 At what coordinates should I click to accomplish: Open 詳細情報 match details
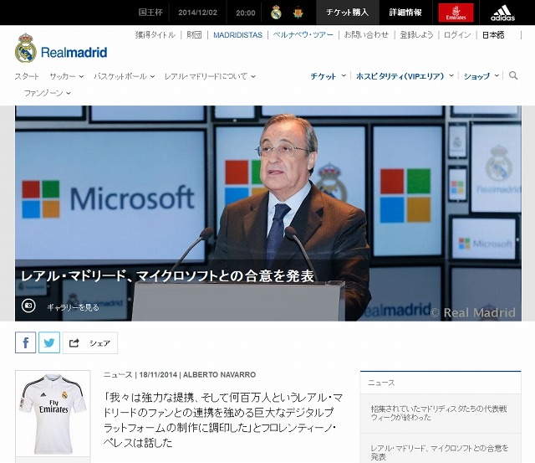[x=405, y=13]
